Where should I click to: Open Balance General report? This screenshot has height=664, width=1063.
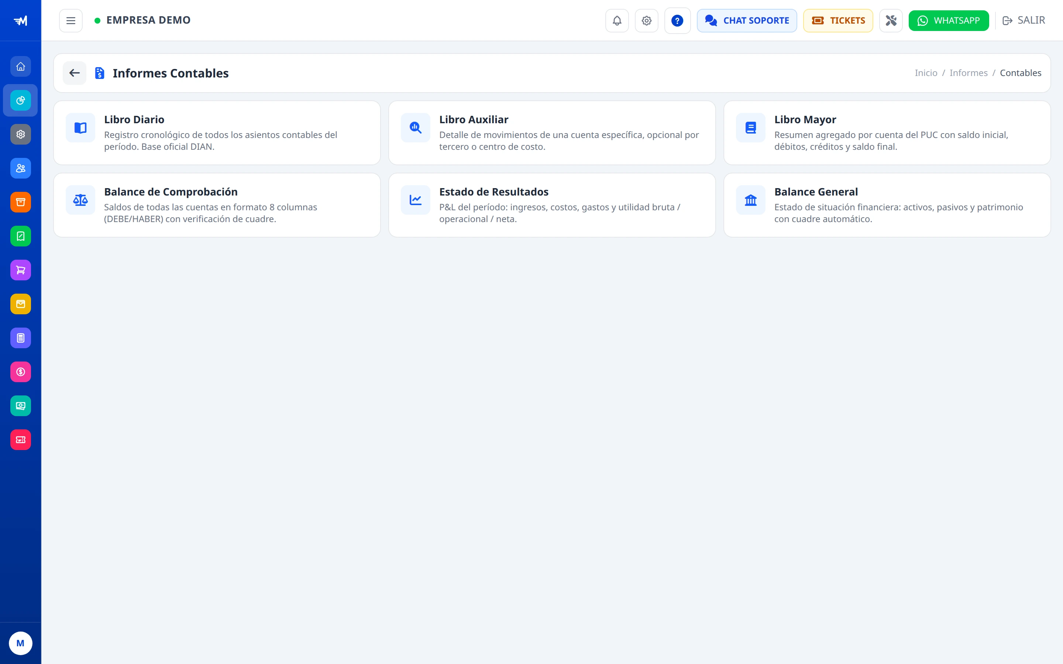coord(887,205)
